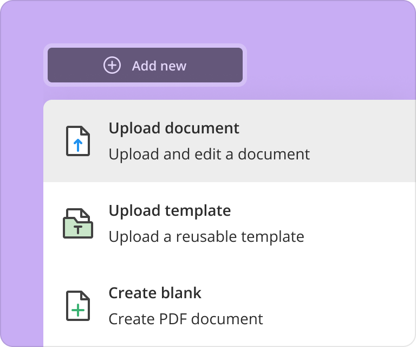Click the Upload document file icon
The height and width of the screenshot is (347, 416).
(x=78, y=141)
